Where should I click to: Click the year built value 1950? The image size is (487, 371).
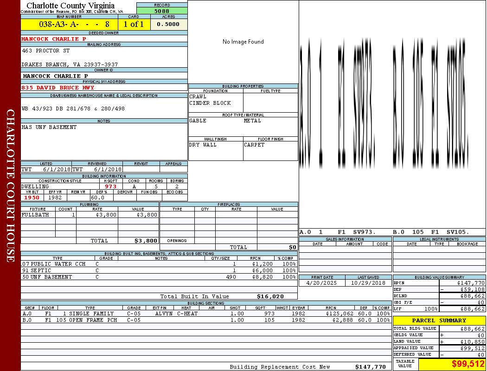[x=32, y=198]
